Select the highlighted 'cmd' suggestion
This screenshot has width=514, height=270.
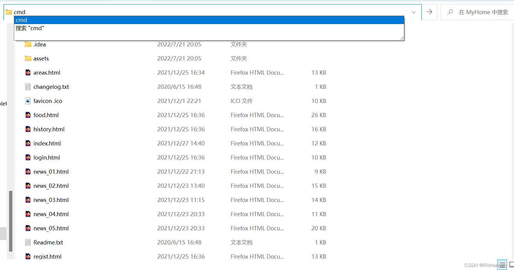pos(209,20)
